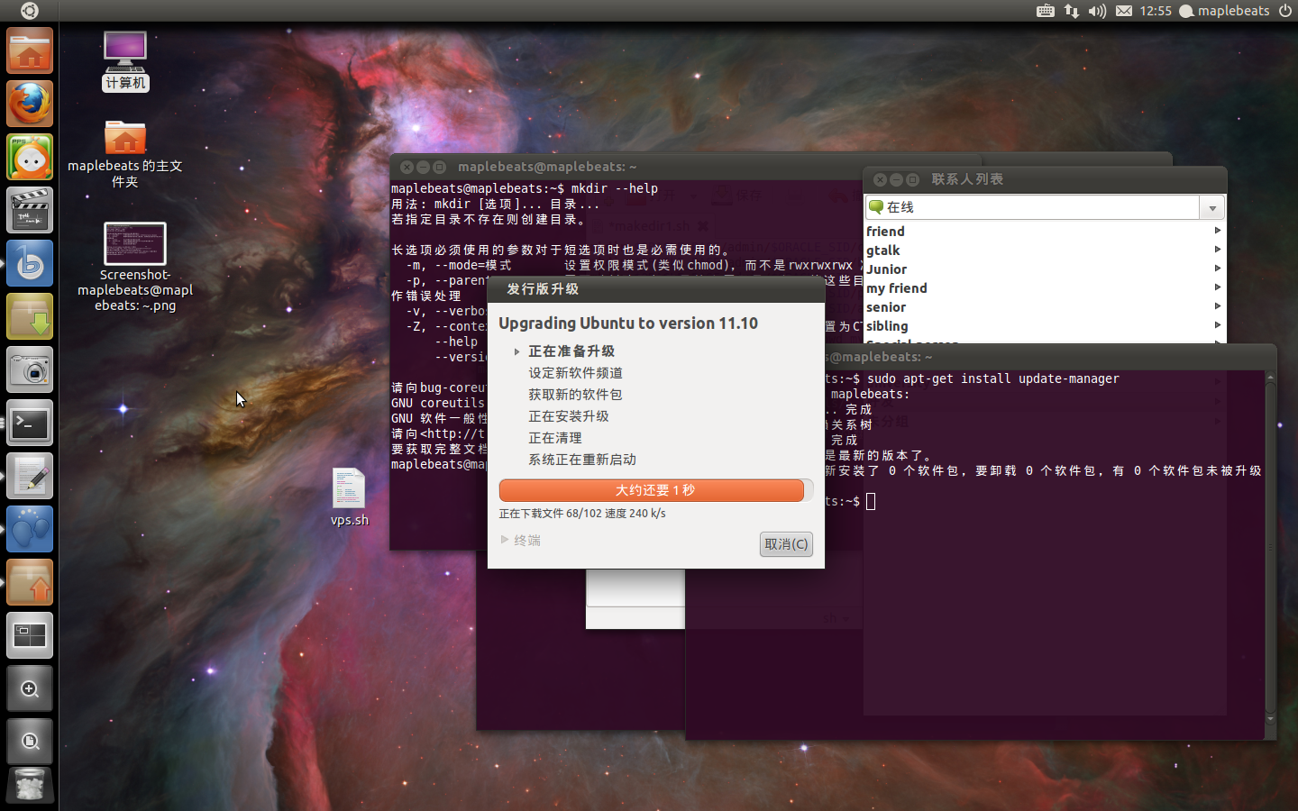Image resolution: width=1298 pixels, height=811 pixels.
Task: Click the front terminal's vertical scrollbar
Action: coord(1270,550)
